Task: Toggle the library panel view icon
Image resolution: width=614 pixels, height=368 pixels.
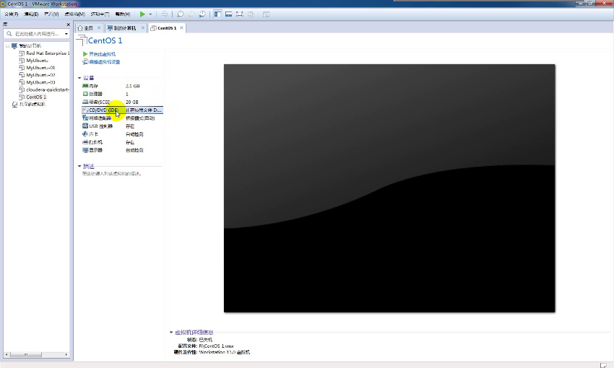Action: (x=217, y=14)
